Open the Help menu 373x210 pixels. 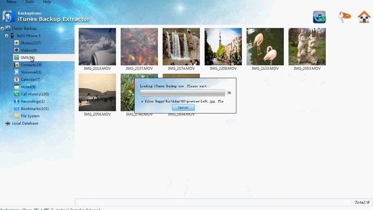(x=47, y=2)
